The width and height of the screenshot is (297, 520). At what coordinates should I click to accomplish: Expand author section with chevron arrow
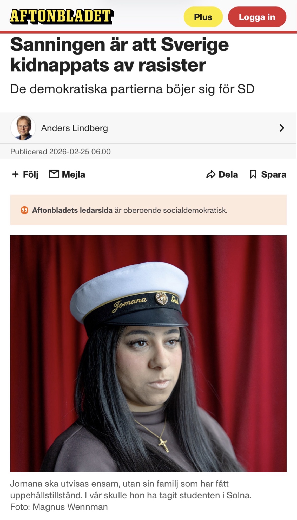282,128
